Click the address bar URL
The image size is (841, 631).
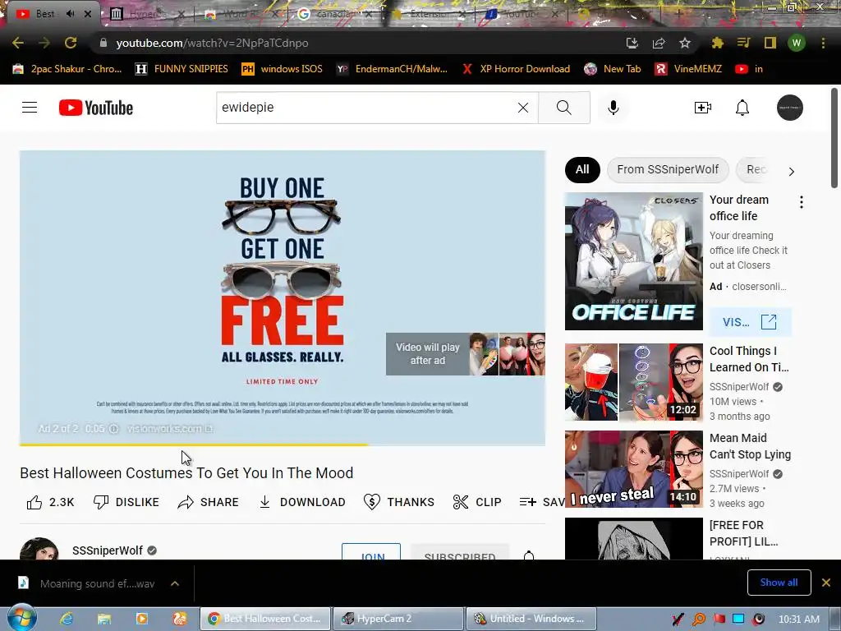213,43
